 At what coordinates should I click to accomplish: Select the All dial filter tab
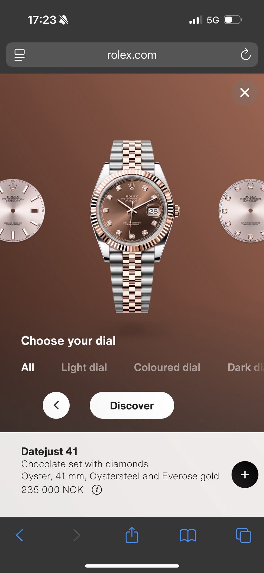tap(28, 367)
